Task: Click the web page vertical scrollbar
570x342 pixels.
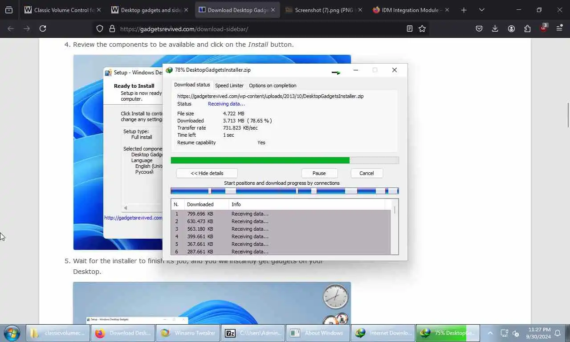Action: click(x=567, y=115)
